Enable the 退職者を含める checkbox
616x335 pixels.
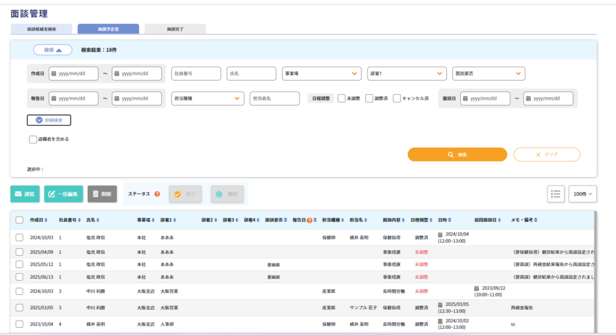point(33,139)
